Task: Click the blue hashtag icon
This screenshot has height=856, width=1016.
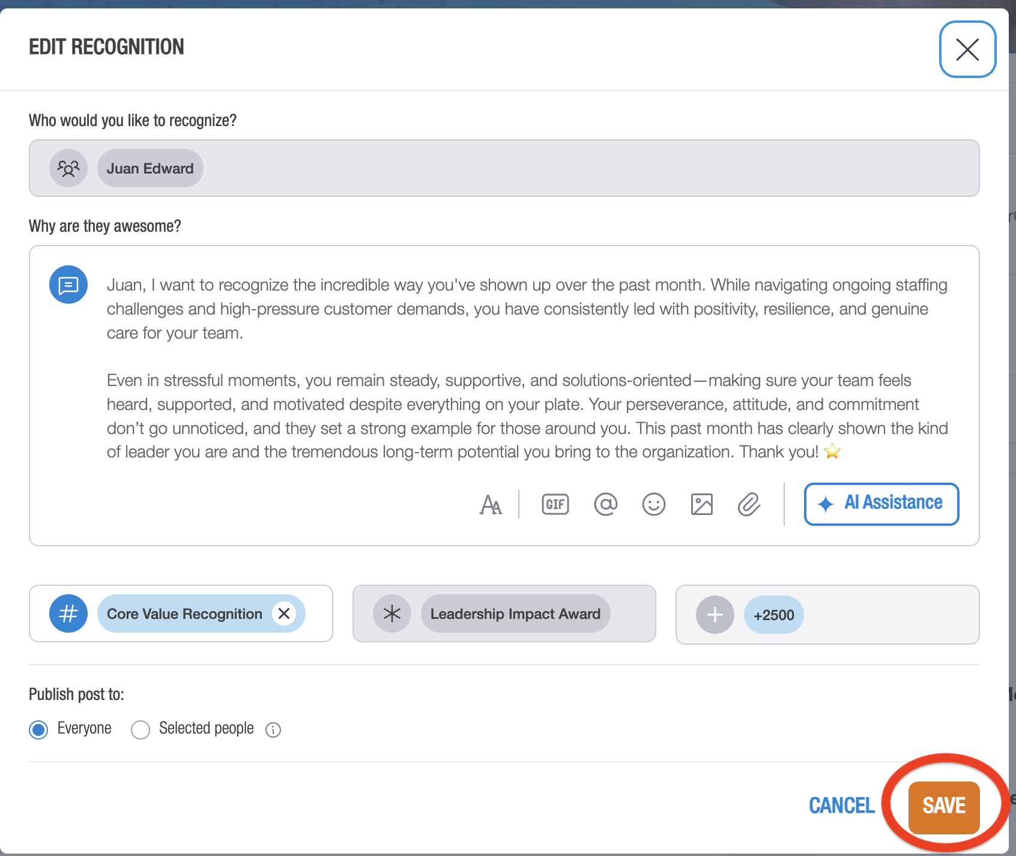Action: 68,613
